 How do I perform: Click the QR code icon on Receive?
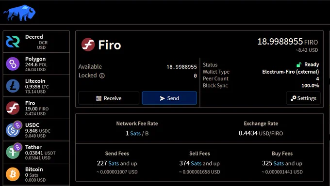tap(99, 98)
